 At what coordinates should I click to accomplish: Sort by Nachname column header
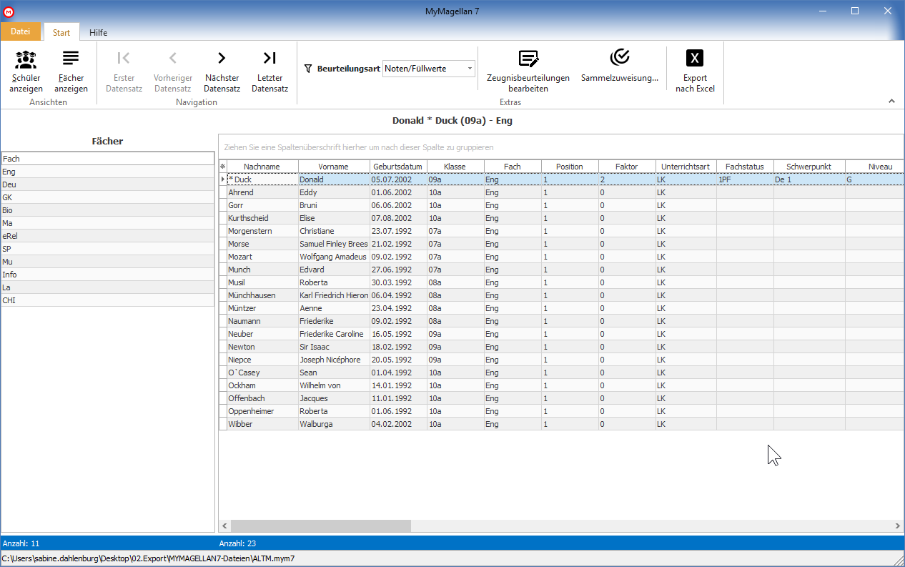pos(262,167)
